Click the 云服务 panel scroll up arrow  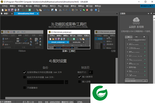coord(154,19)
